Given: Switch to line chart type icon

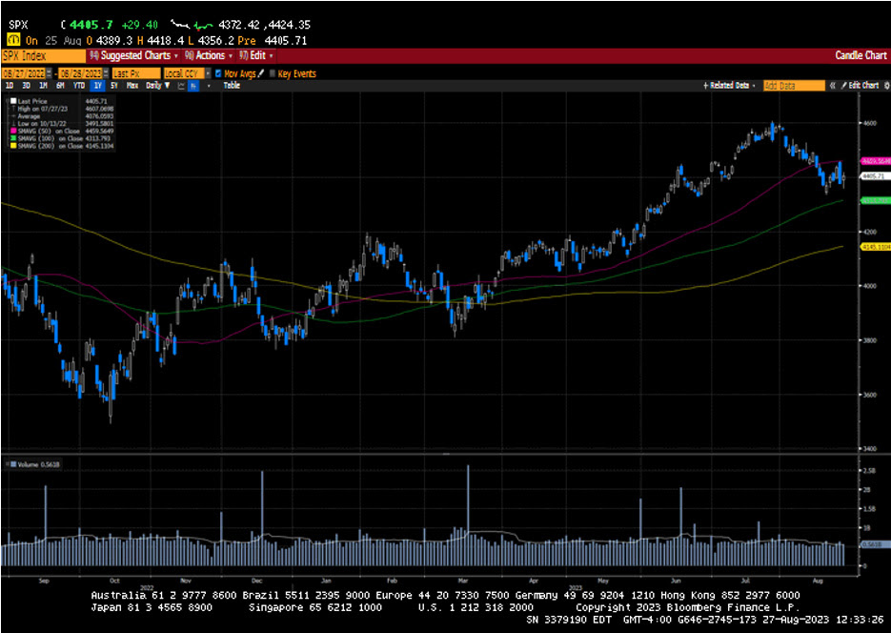Looking at the screenshot, I should pyautogui.click(x=179, y=86).
